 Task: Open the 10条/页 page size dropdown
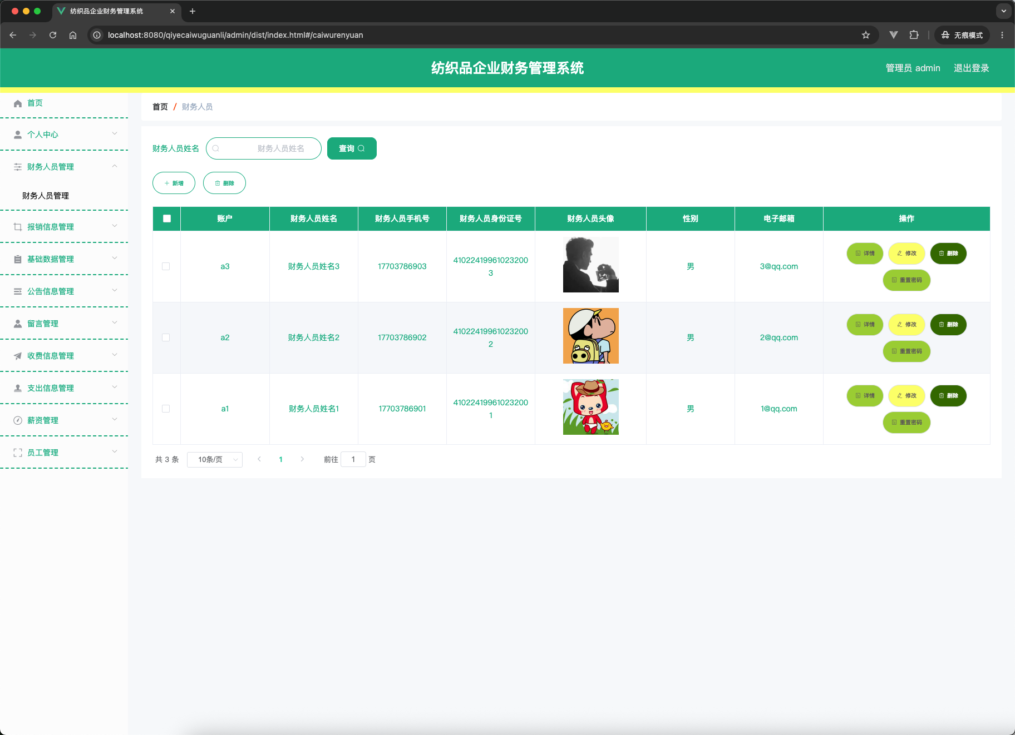(x=215, y=460)
